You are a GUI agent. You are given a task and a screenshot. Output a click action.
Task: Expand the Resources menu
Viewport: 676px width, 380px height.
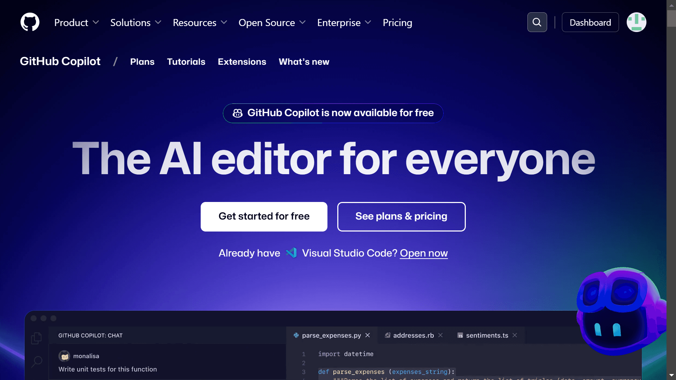point(200,23)
